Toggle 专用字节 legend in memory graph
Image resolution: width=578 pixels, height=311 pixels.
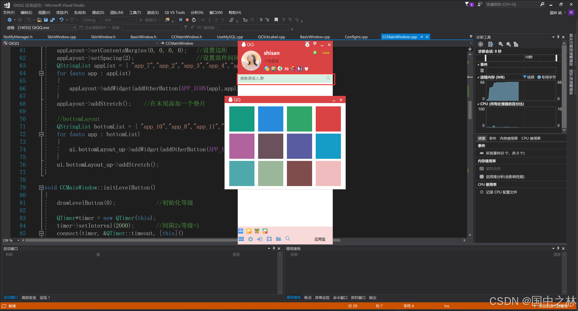point(546,77)
